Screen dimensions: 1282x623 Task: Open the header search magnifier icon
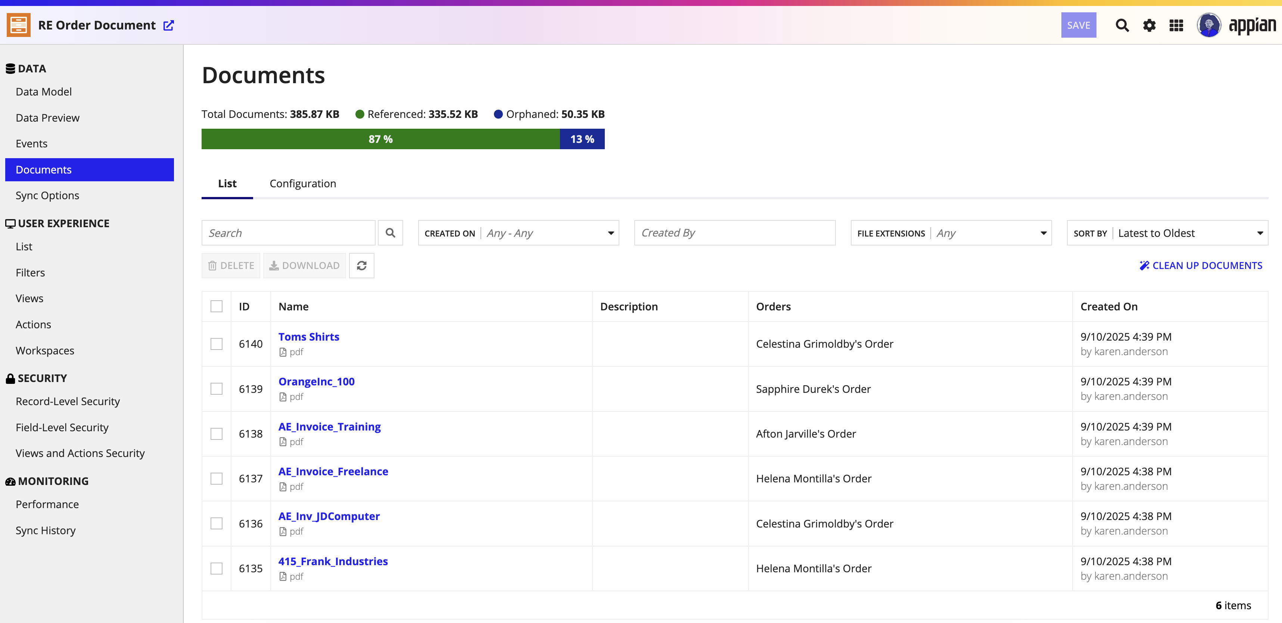[x=1122, y=25]
